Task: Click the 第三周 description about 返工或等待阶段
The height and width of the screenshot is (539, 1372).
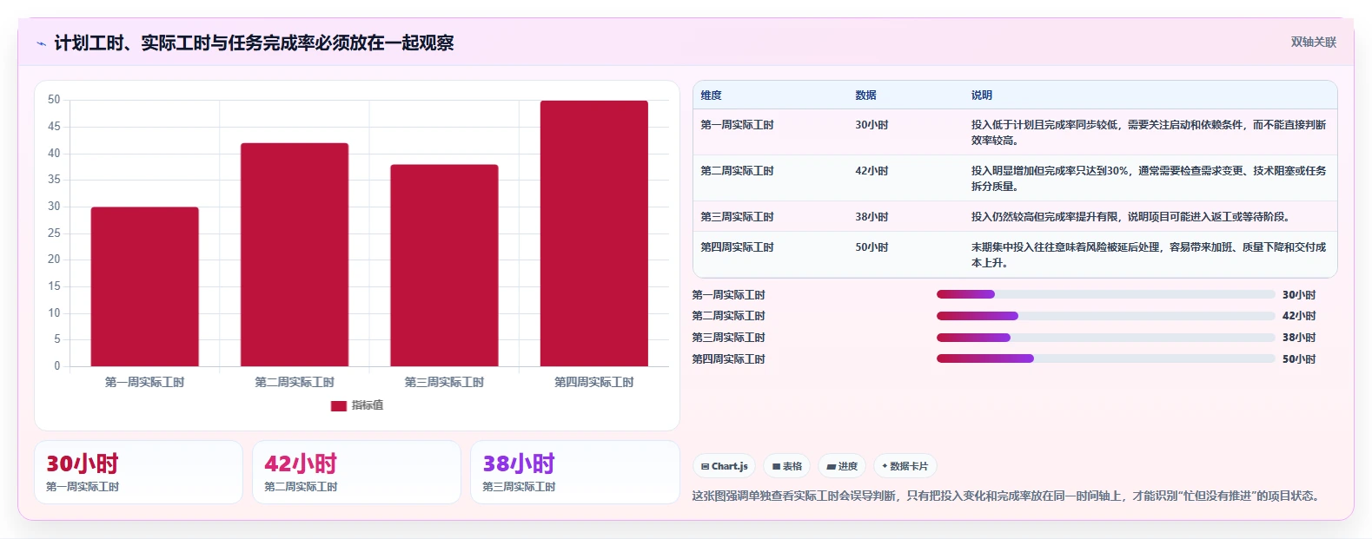Action: point(1130,217)
